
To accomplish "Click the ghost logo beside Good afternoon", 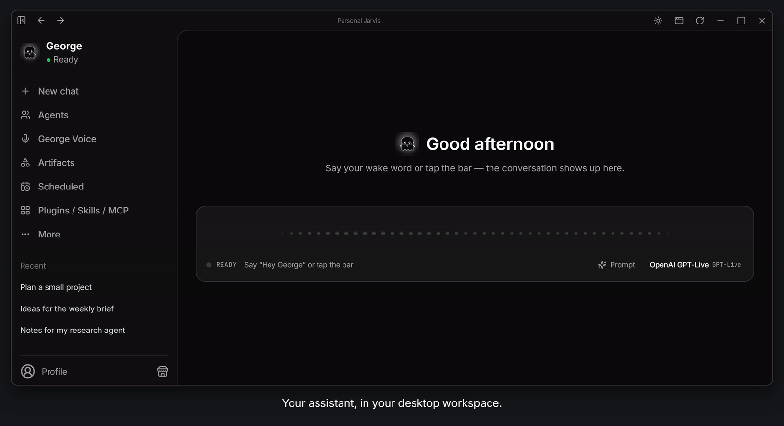I will (407, 144).
